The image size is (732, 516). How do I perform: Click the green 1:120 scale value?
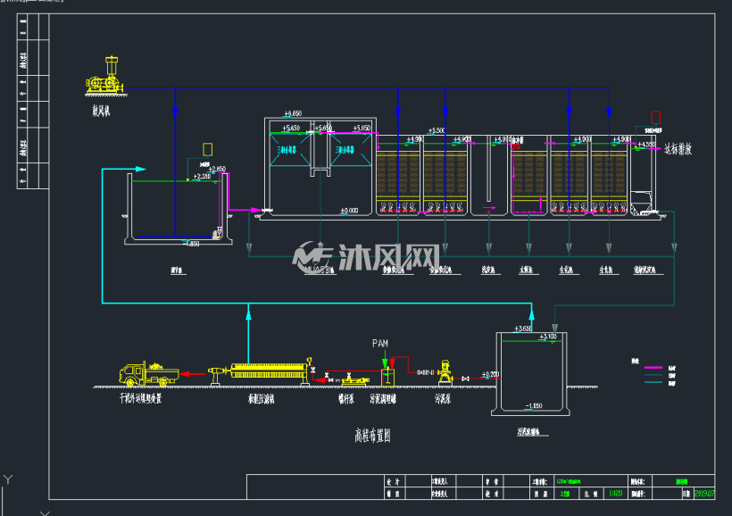616,493
